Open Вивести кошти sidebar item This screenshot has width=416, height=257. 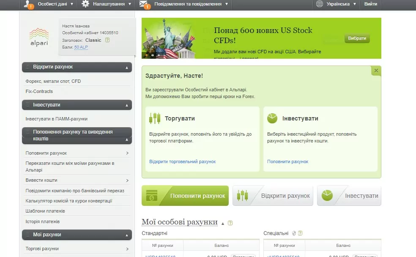(77, 180)
